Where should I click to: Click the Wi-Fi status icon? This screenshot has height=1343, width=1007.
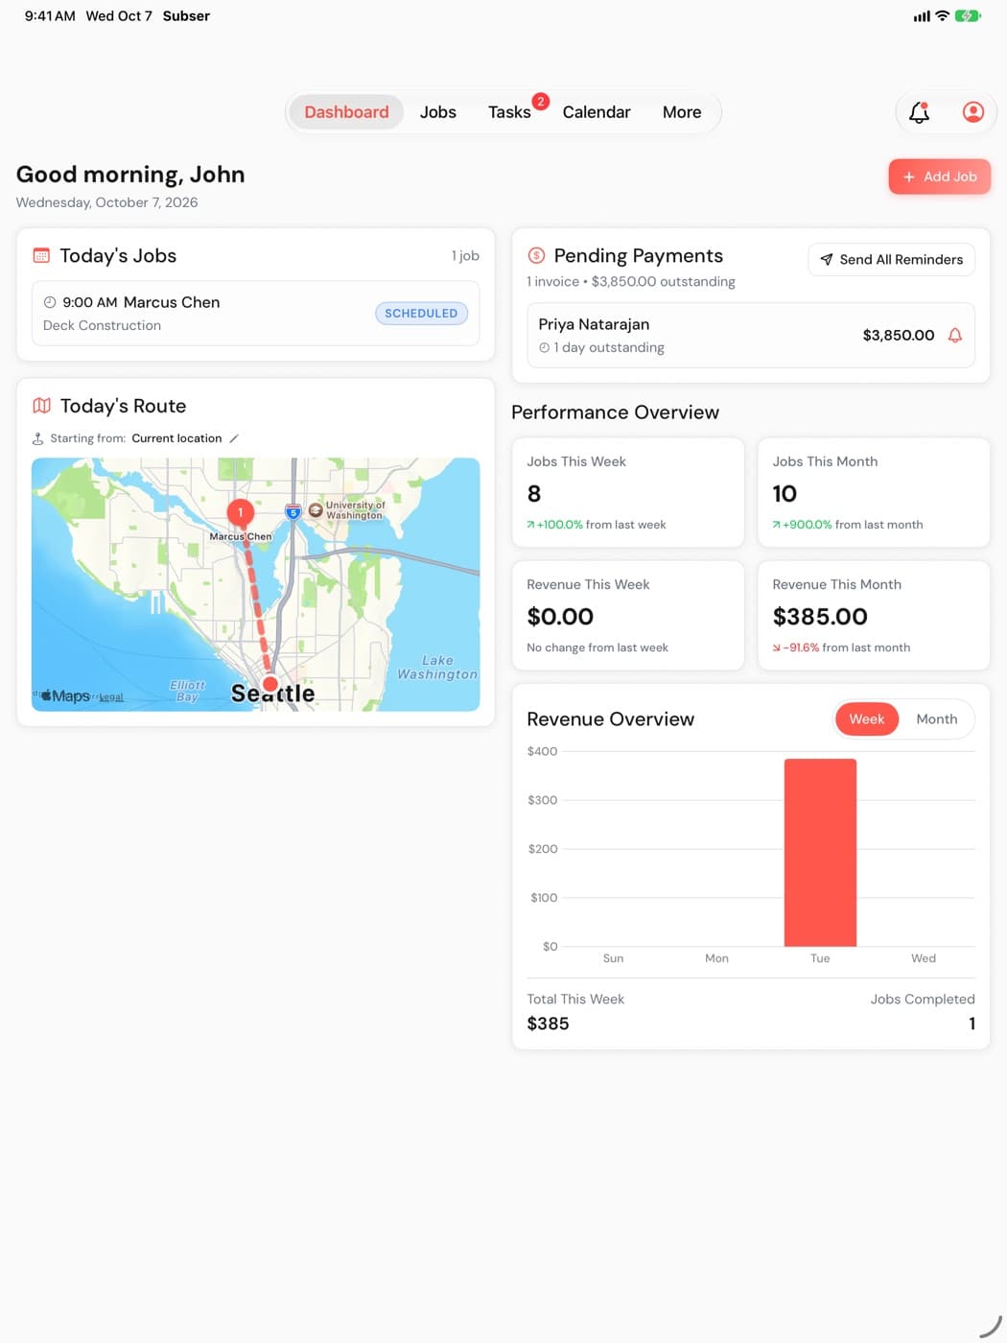(942, 16)
